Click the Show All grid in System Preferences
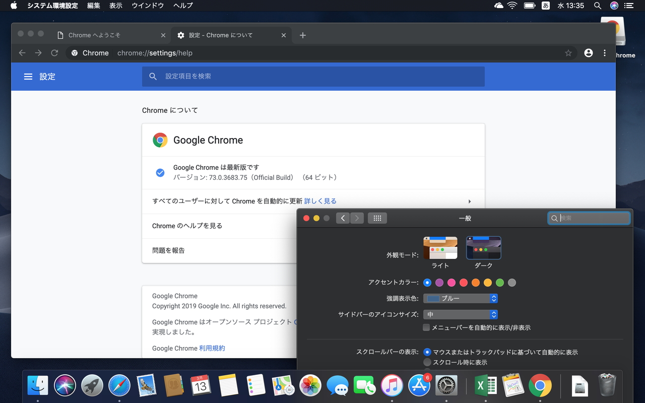Viewport: 645px width, 403px height. point(377,218)
